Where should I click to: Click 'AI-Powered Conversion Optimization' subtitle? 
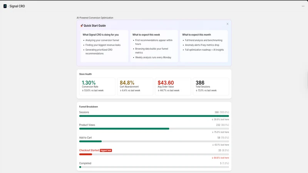click(95, 18)
